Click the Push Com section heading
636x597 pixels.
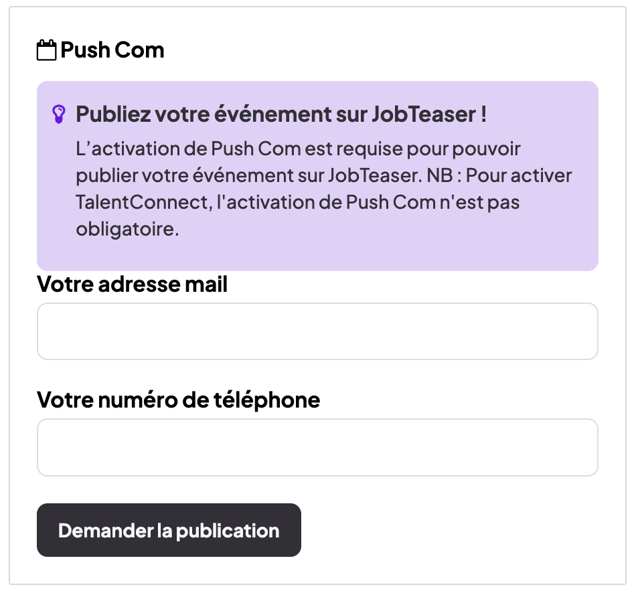point(112,51)
